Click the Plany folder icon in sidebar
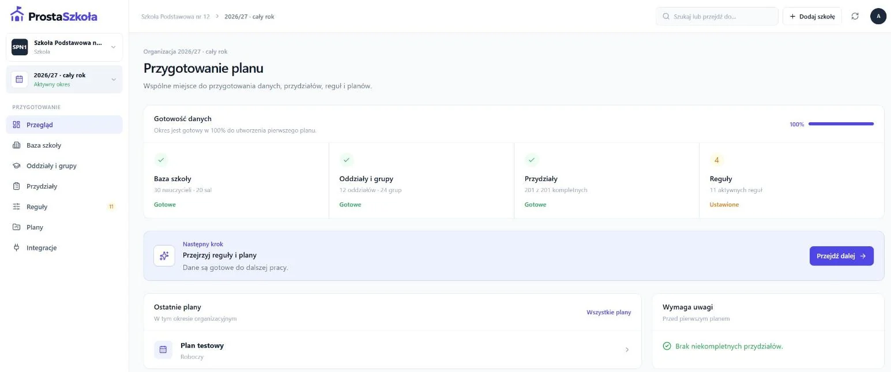The image size is (891, 372). pos(16,227)
